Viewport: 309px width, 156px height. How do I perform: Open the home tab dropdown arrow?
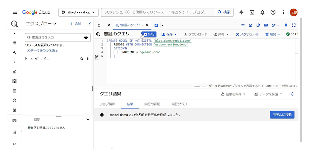click(104, 25)
